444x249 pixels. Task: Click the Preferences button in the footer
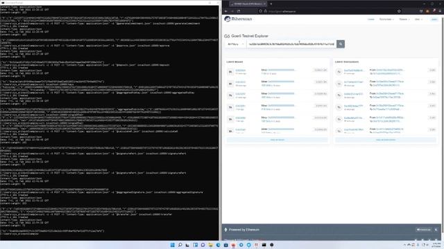[x=424, y=230]
